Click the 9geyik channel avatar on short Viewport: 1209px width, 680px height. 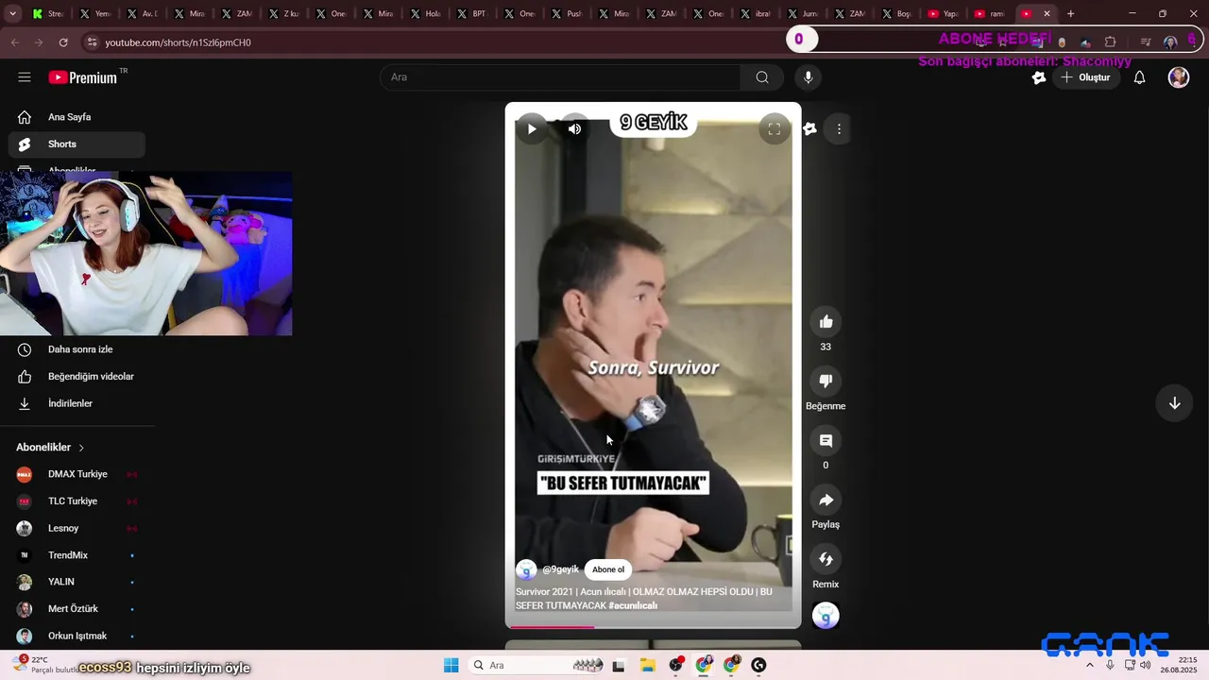[x=526, y=569]
